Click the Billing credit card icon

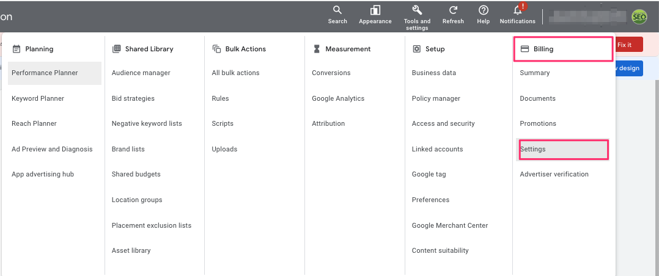coord(525,49)
